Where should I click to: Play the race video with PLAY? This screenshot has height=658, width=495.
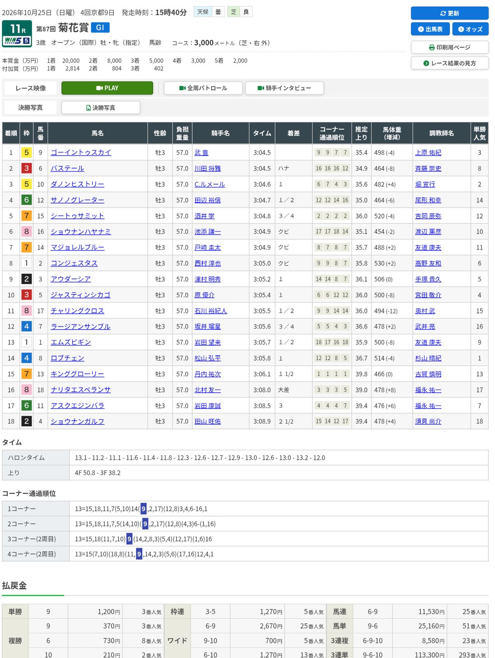click(107, 88)
